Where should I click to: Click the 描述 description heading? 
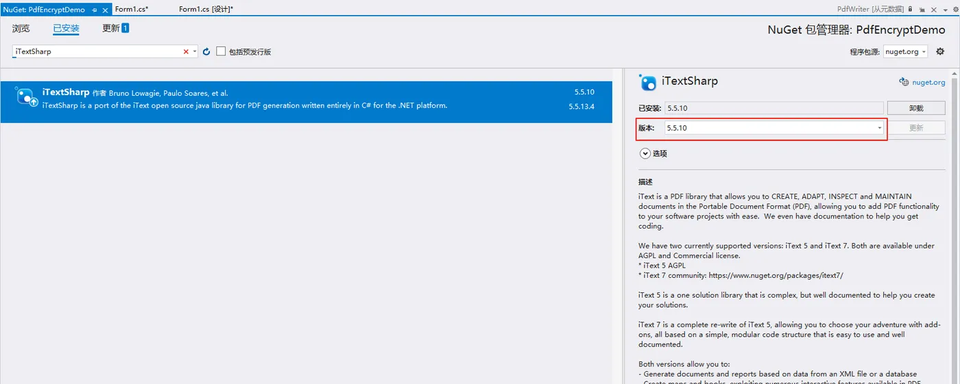click(x=645, y=182)
